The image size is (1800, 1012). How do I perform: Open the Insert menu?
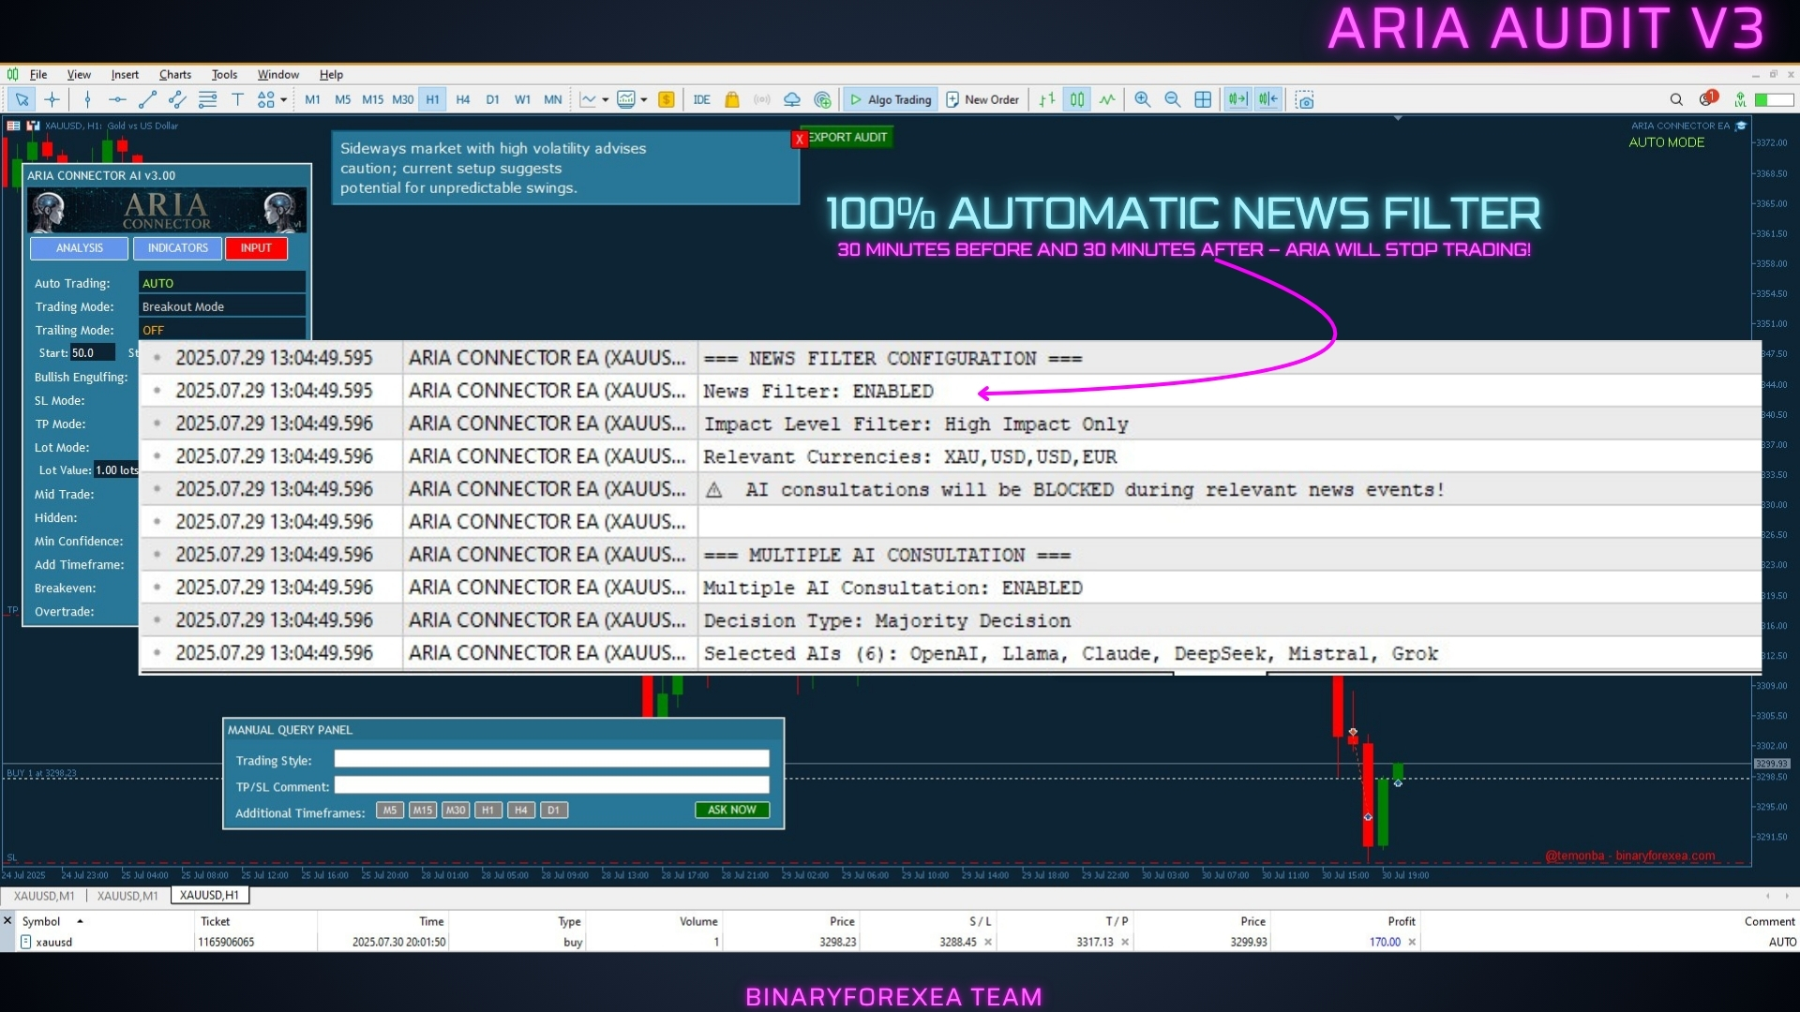click(125, 74)
